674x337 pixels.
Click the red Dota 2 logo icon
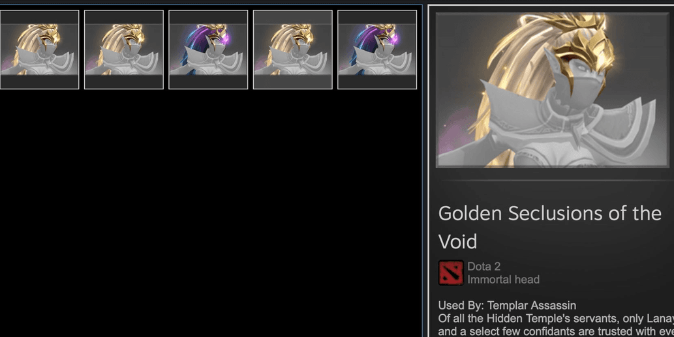pos(451,272)
